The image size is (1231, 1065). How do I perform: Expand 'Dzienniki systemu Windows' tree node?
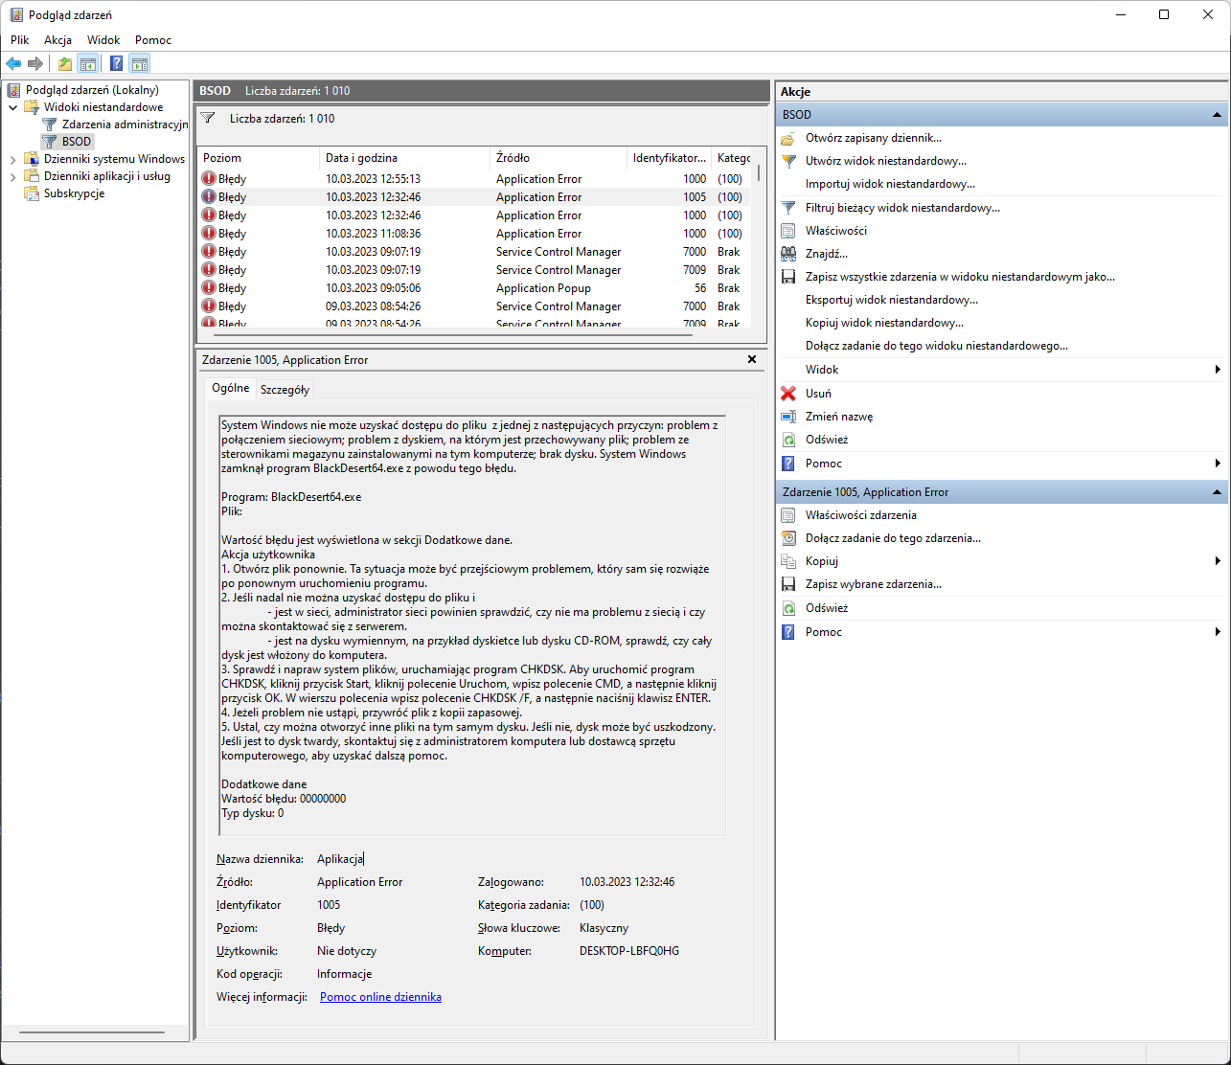click(13, 159)
